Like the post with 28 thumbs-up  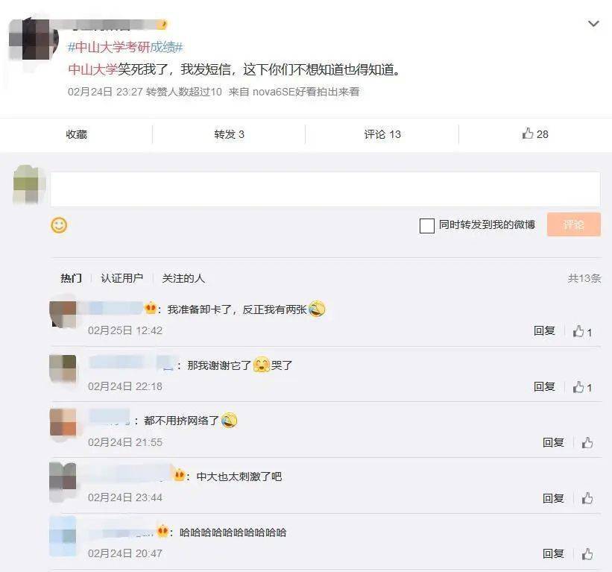point(535,134)
